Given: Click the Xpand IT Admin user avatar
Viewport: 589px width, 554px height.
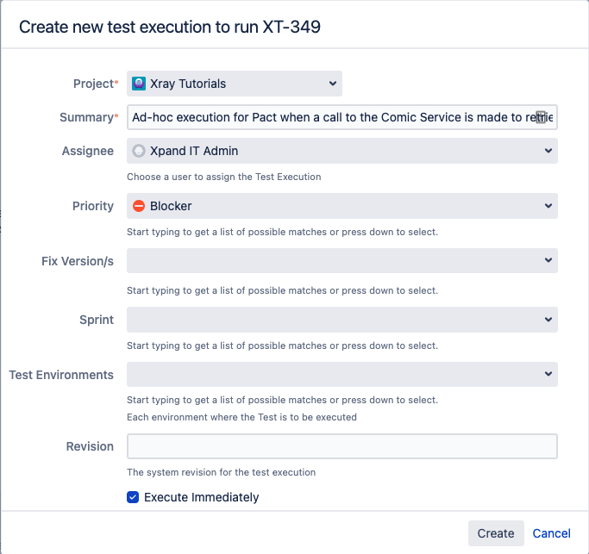Looking at the screenshot, I should pyautogui.click(x=139, y=151).
